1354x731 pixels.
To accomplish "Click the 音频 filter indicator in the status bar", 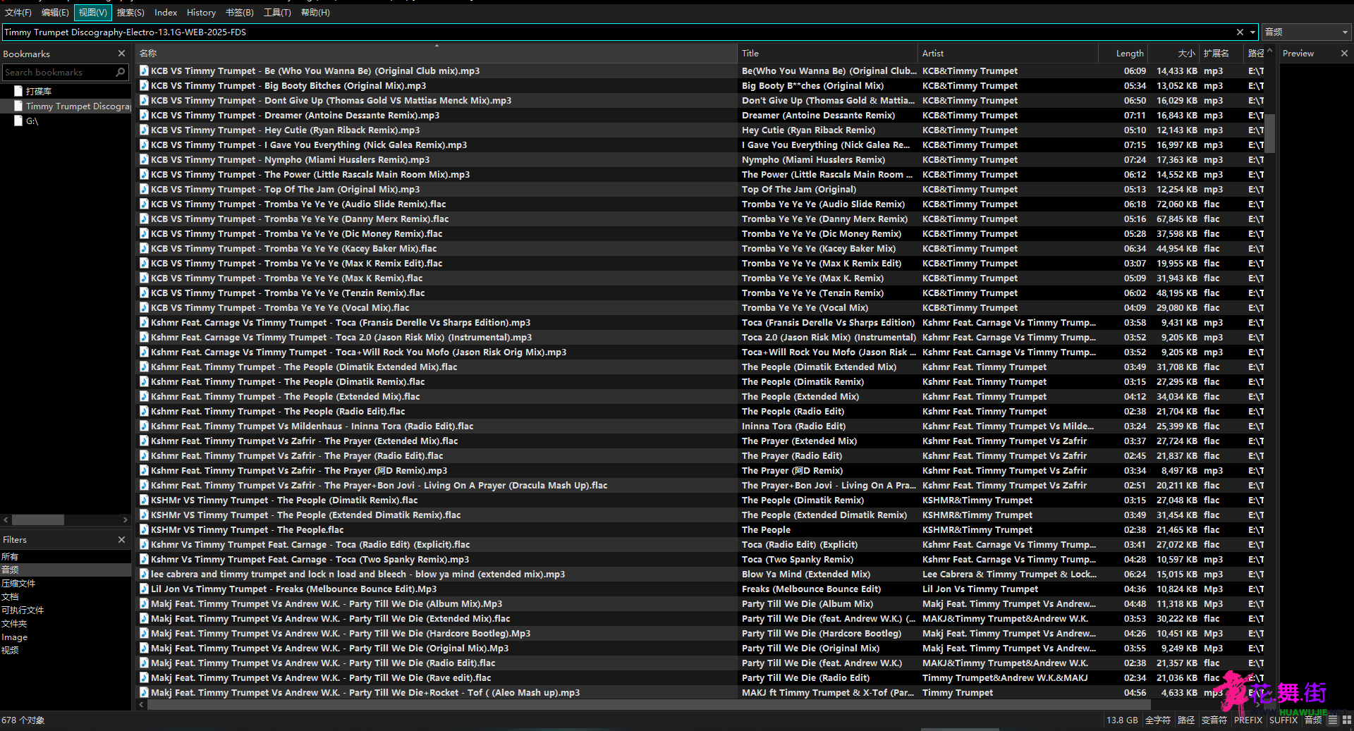I will coord(1313,720).
